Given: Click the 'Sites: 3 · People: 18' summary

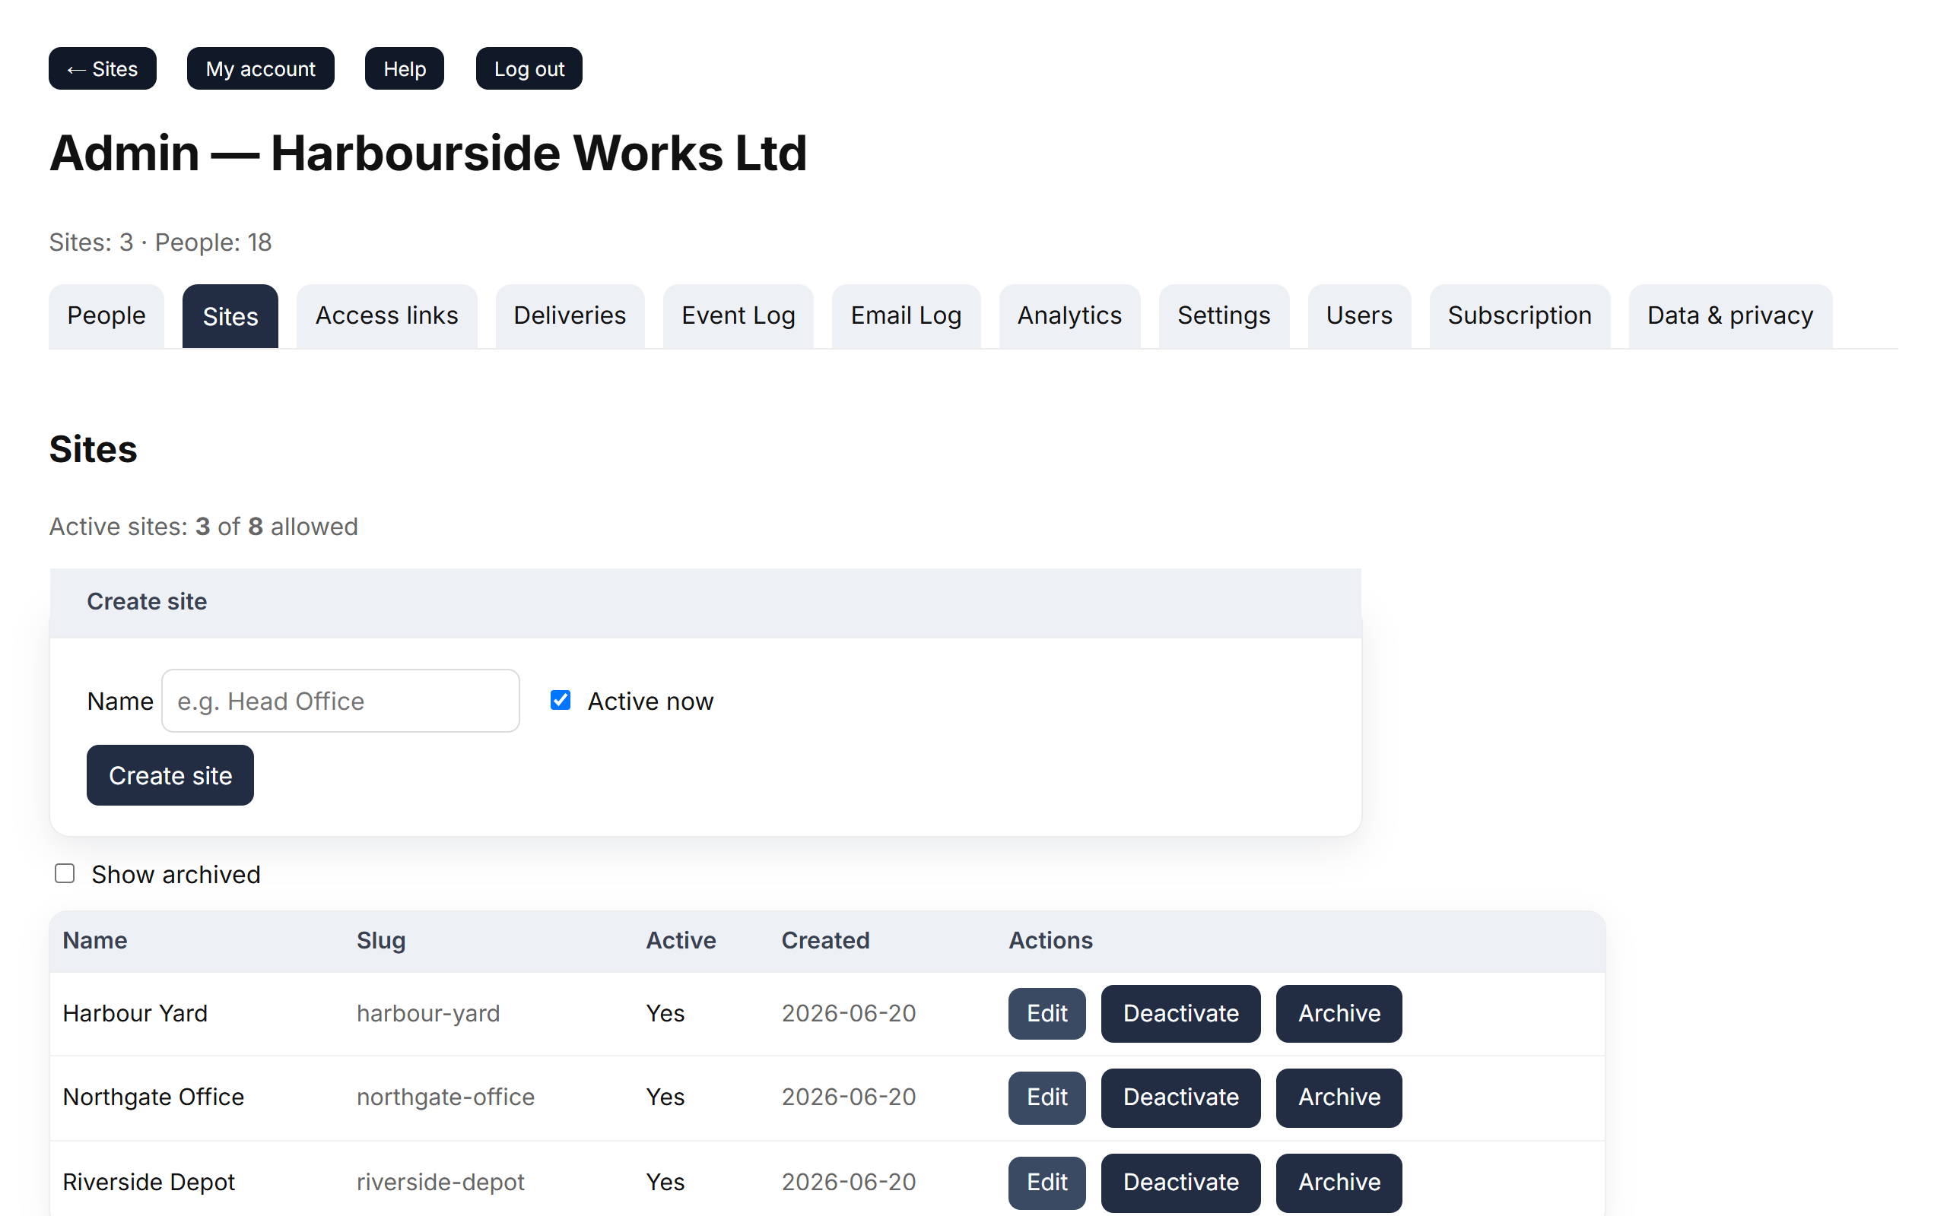Looking at the screenshot, I should tap(160, 242).
